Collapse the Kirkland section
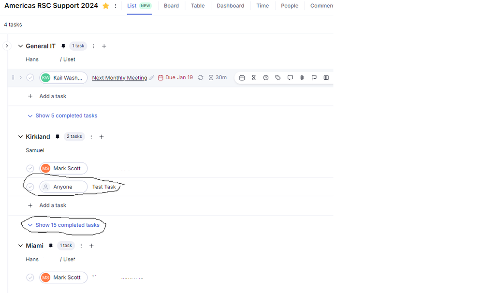This screenshot has height=293, width=483. click(x=20, y=137)
